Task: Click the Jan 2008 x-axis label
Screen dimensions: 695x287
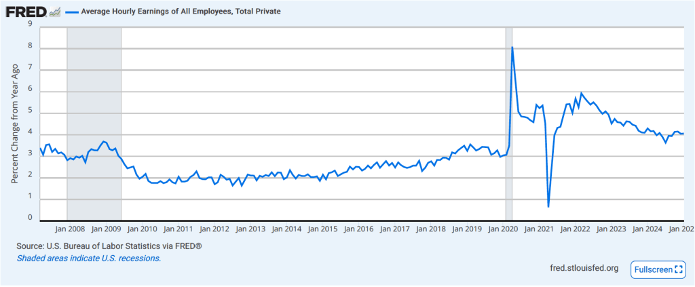Action: click(70, 229)
